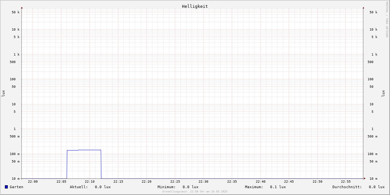390x195 pixels.
Task: Click '100' on the right axis
Action: coord(370,79)
